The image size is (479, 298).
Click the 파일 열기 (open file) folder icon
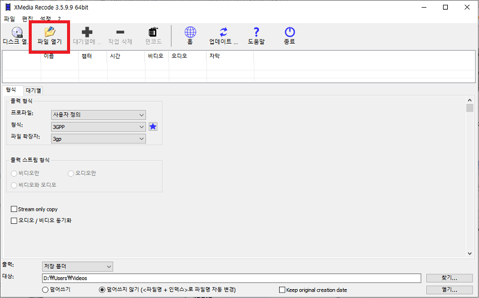click(50, 32)
